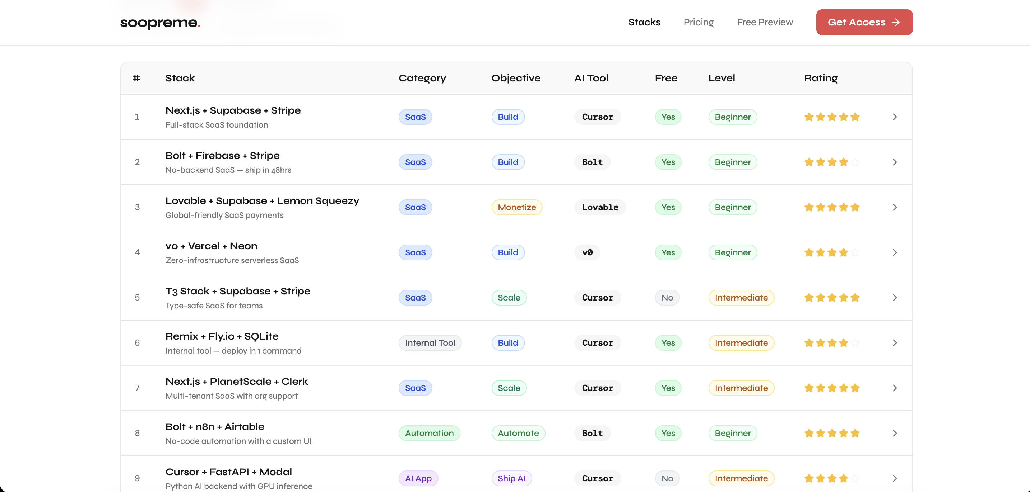Click the Lovable AI tool badge

tap(600, 207)
